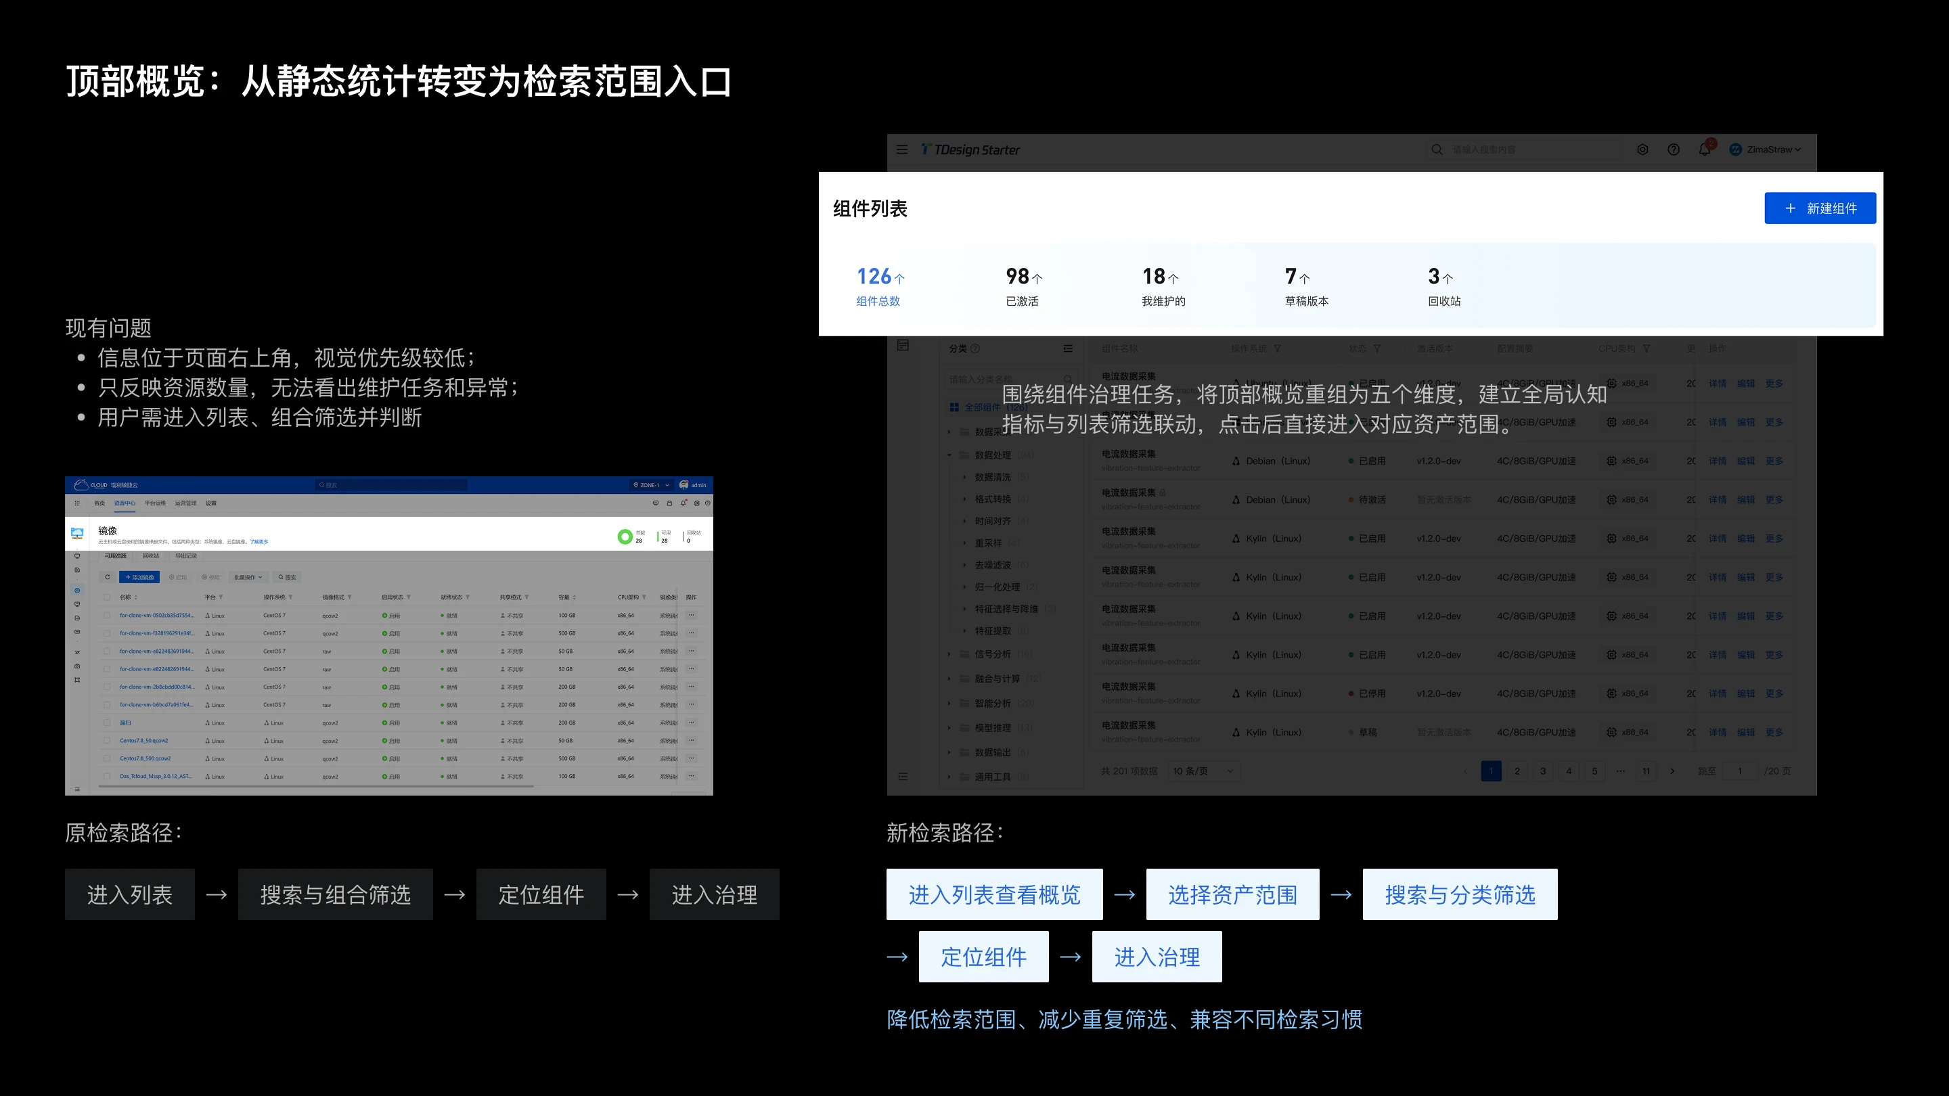This screenshot has height=1096, width=1949.
Task: Select the 18 我维护的 metric
Action: (x=1163, y=286)
